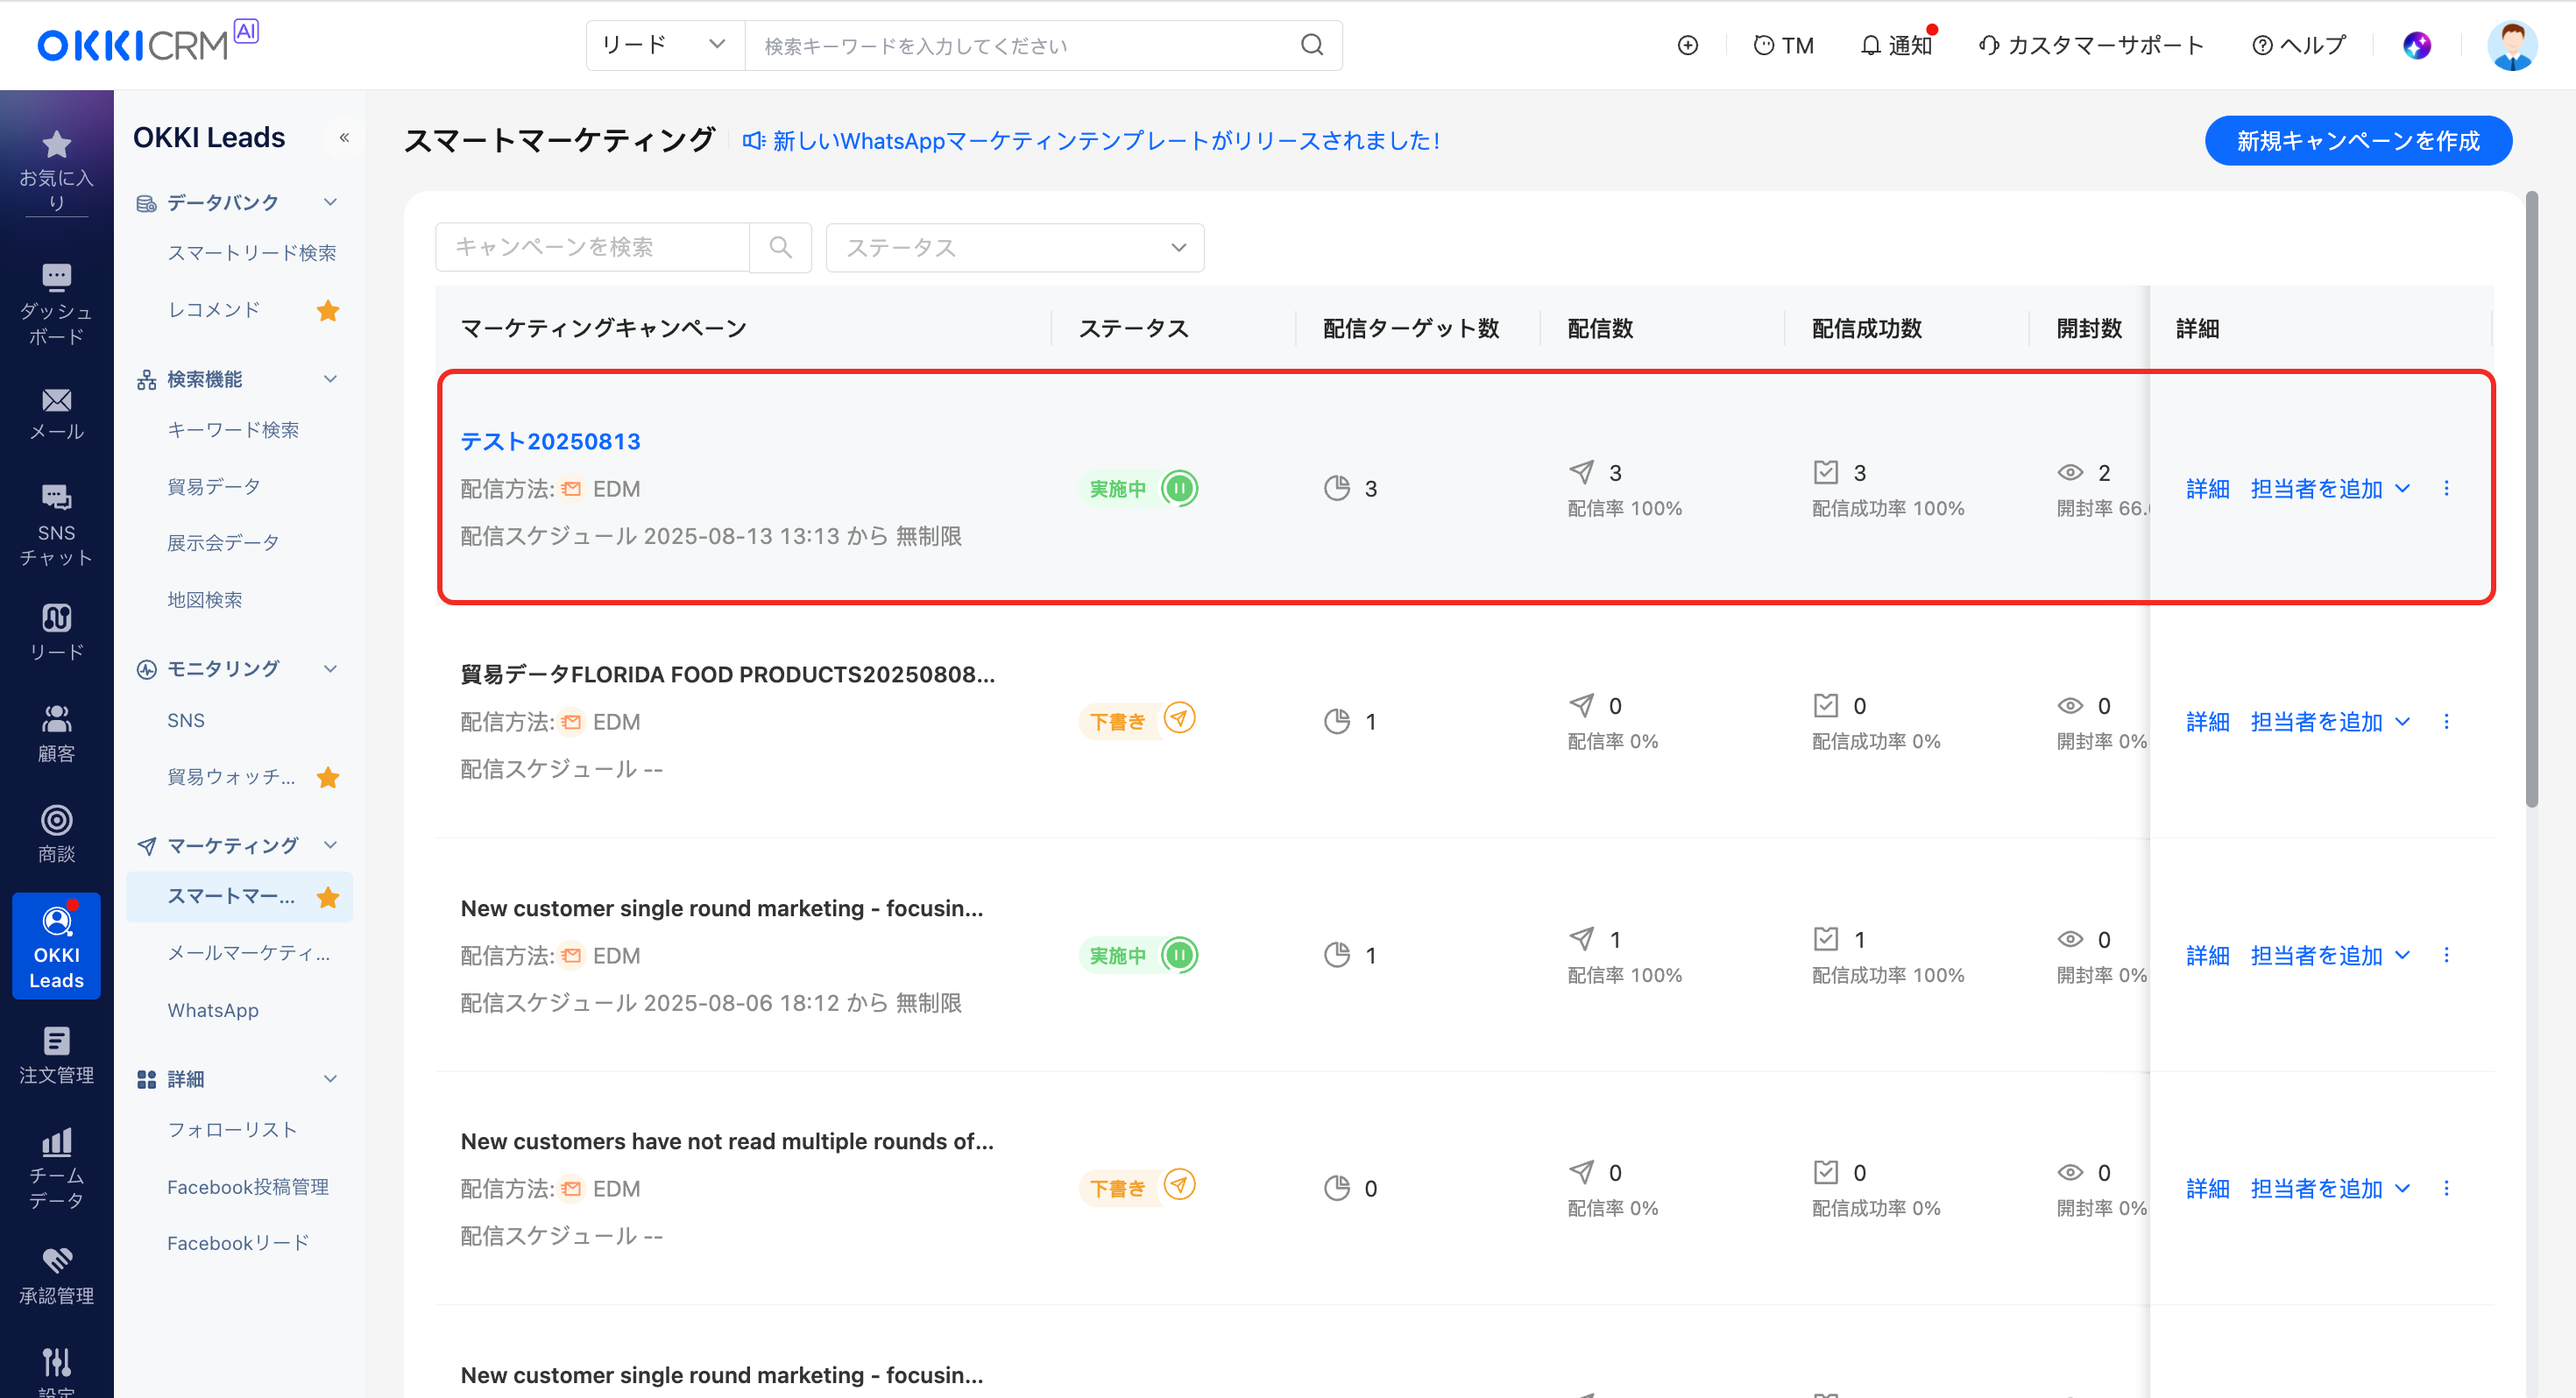The height and width of the screenshot is (1398, 2576).
Task: Send the 'New customers have not read' draft
Action: pyautogui.click(x=1180, y=1185)
